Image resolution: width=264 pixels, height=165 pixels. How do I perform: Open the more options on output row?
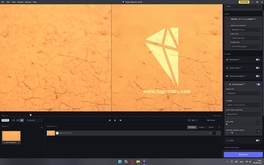coord(218,133)
